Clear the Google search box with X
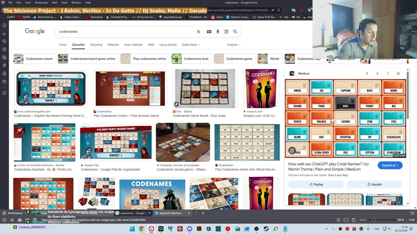The image size is (417, 234). tap(198, 32)
